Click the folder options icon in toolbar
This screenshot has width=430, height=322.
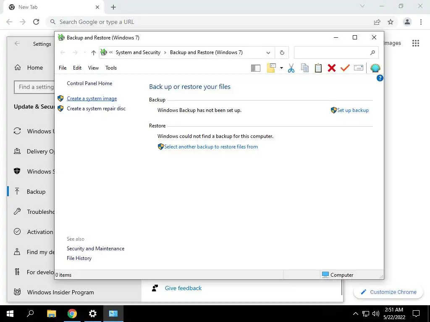pyautogui.click(x=271, y=68)
